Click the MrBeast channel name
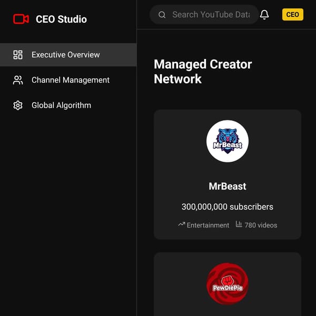Image resolution: width=316 pixels, height=316 pixels. (228, 186)
